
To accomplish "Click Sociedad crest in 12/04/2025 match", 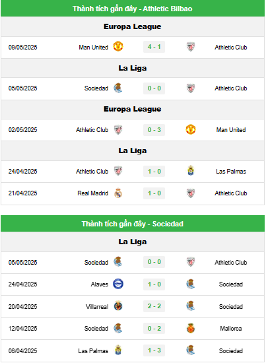I will coord(118,328).
